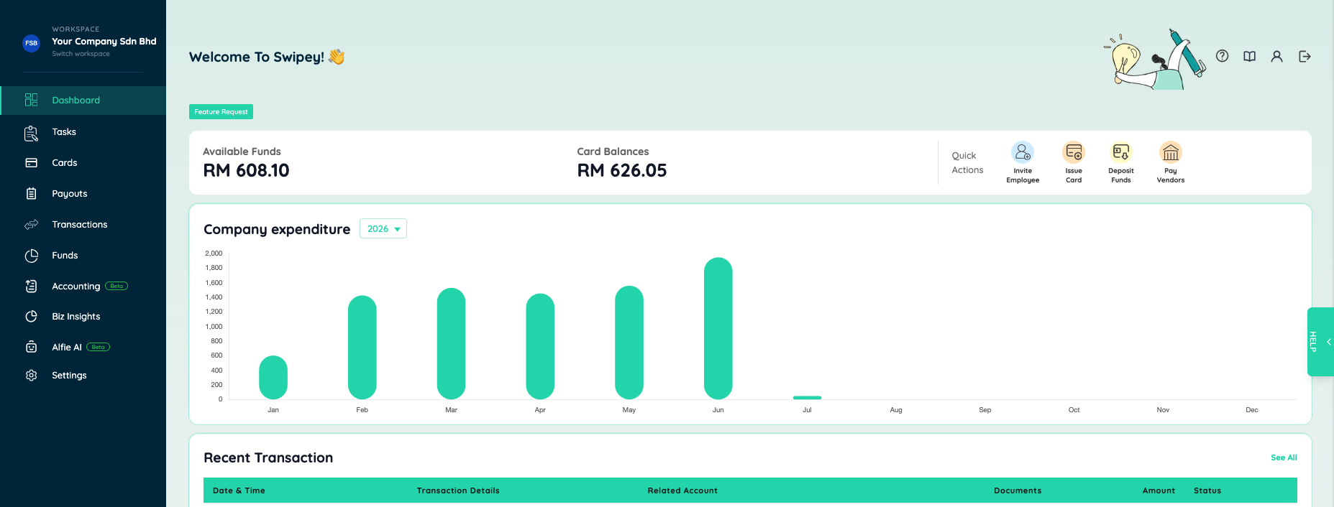Click the Payouts document icon
Screen dimensions: 1334x507
pyautogui.click(x=31, y=193)
